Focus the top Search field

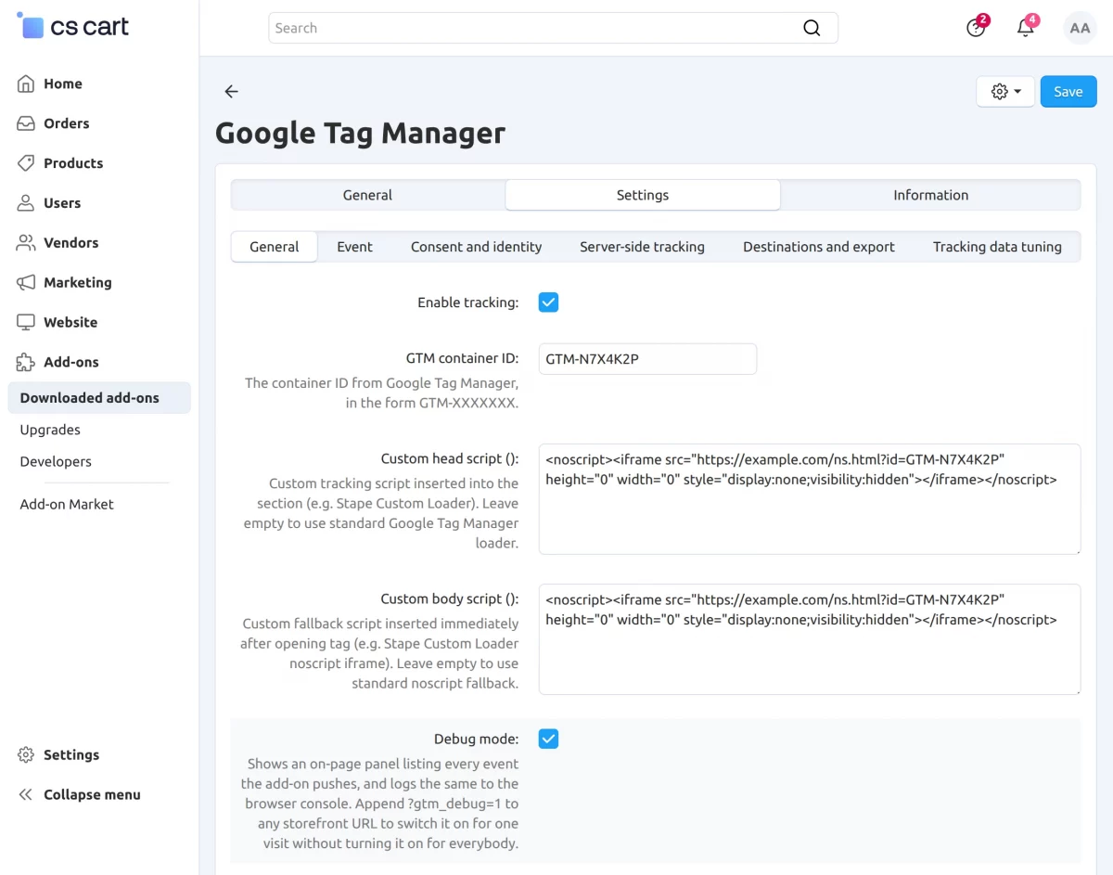point(553,28)
